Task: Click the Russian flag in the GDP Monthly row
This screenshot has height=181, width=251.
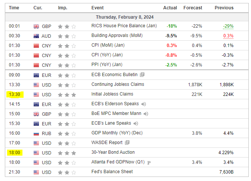Action: 36,133
